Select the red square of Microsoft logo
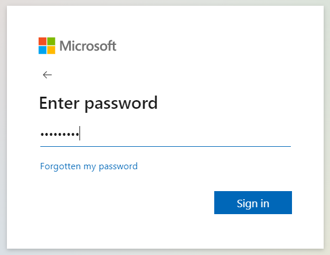This screenshot has height=255, width=330. (43, 41)
